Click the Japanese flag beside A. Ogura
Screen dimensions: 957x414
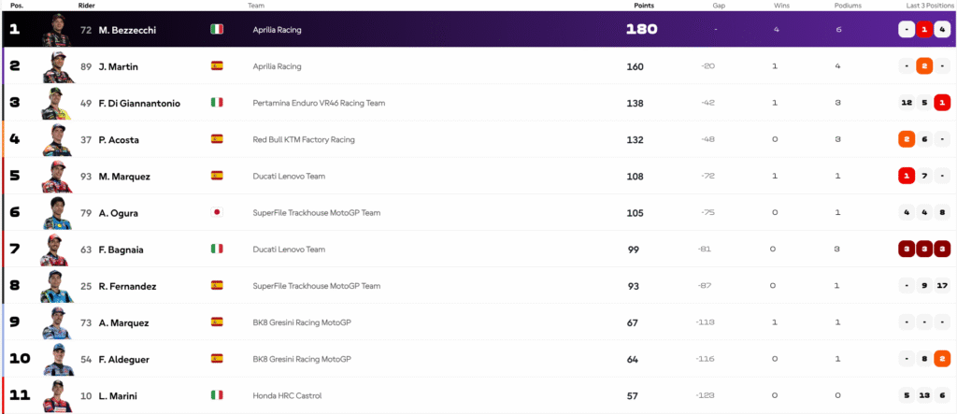pos(217,212)
